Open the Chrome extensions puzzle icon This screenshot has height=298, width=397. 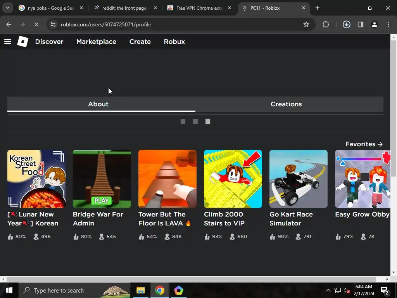pyautogui.click(x=326, y=24)
